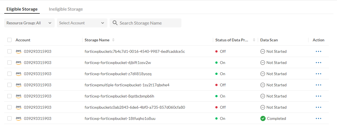Check the forticwp-forticwpbucket-z7dll818yozq row checkbox
Image resolution: width=337 pixels, height=126 pixels.
pyautogui.click(x=10, y=74)
